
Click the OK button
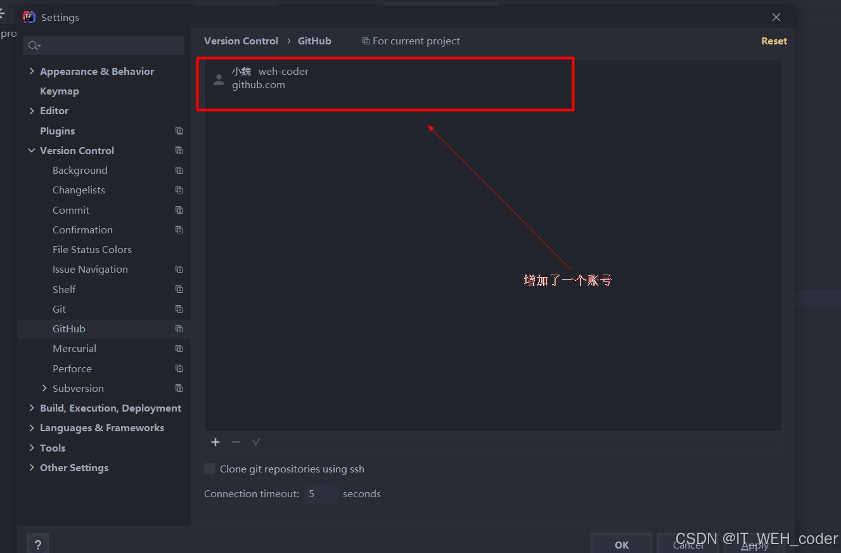click(x=622, y=544)
